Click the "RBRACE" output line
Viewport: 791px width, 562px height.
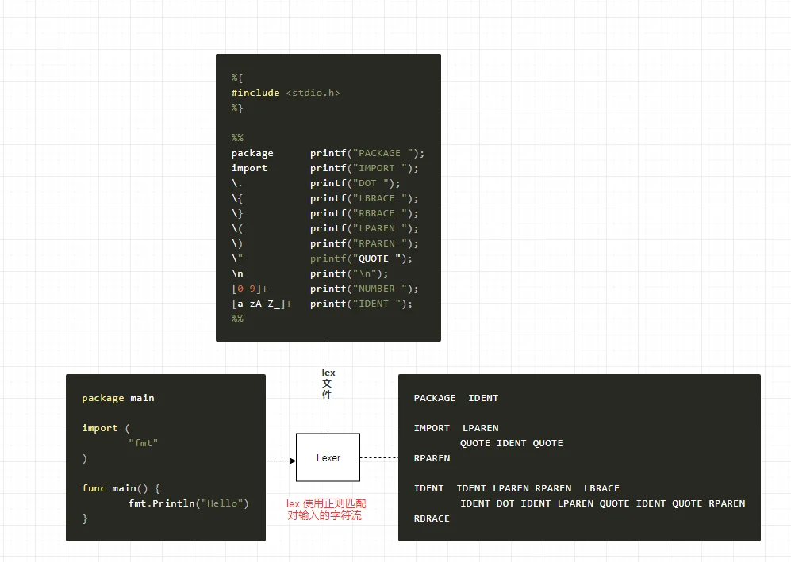[x=432, y=518]
